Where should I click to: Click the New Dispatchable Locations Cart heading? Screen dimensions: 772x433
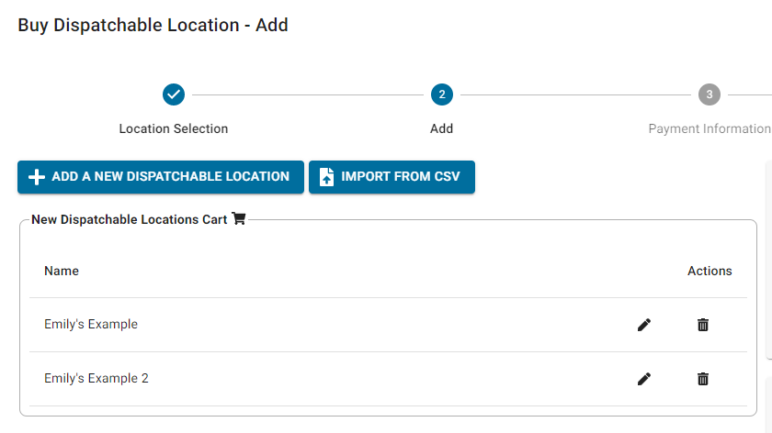pos(129,219)
